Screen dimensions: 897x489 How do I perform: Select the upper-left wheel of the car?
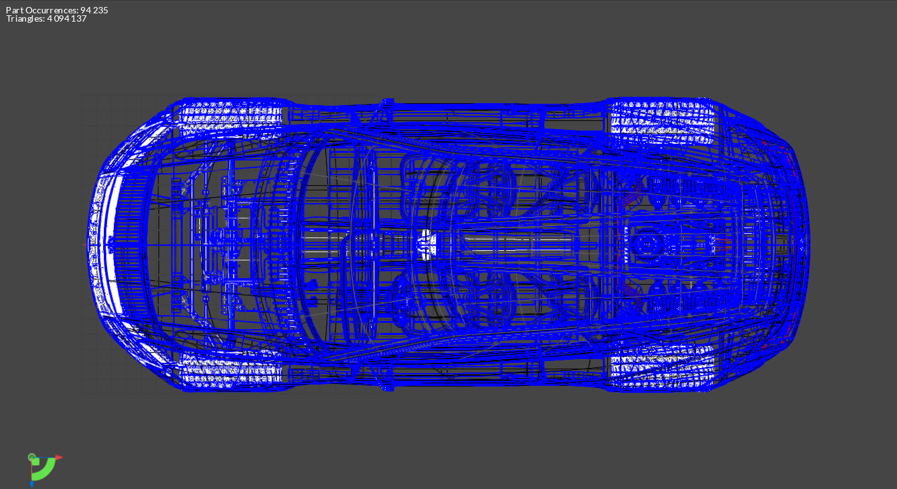pyautogui.click(x=230, y=118)
